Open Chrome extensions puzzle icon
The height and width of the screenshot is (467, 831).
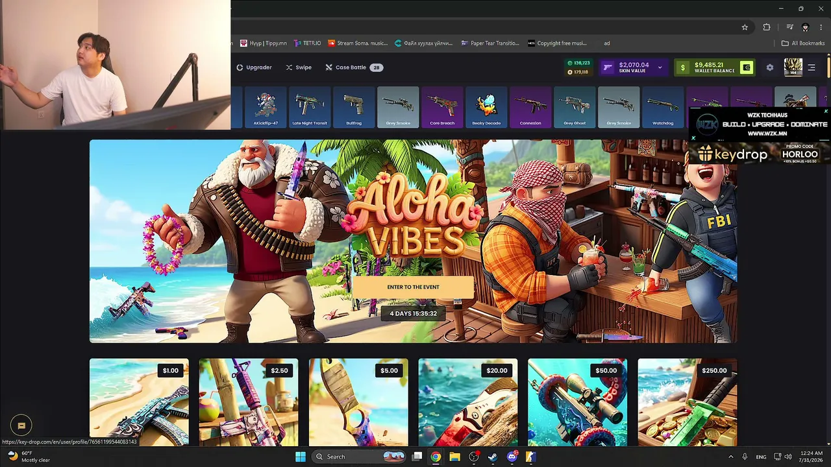[767, 27]
